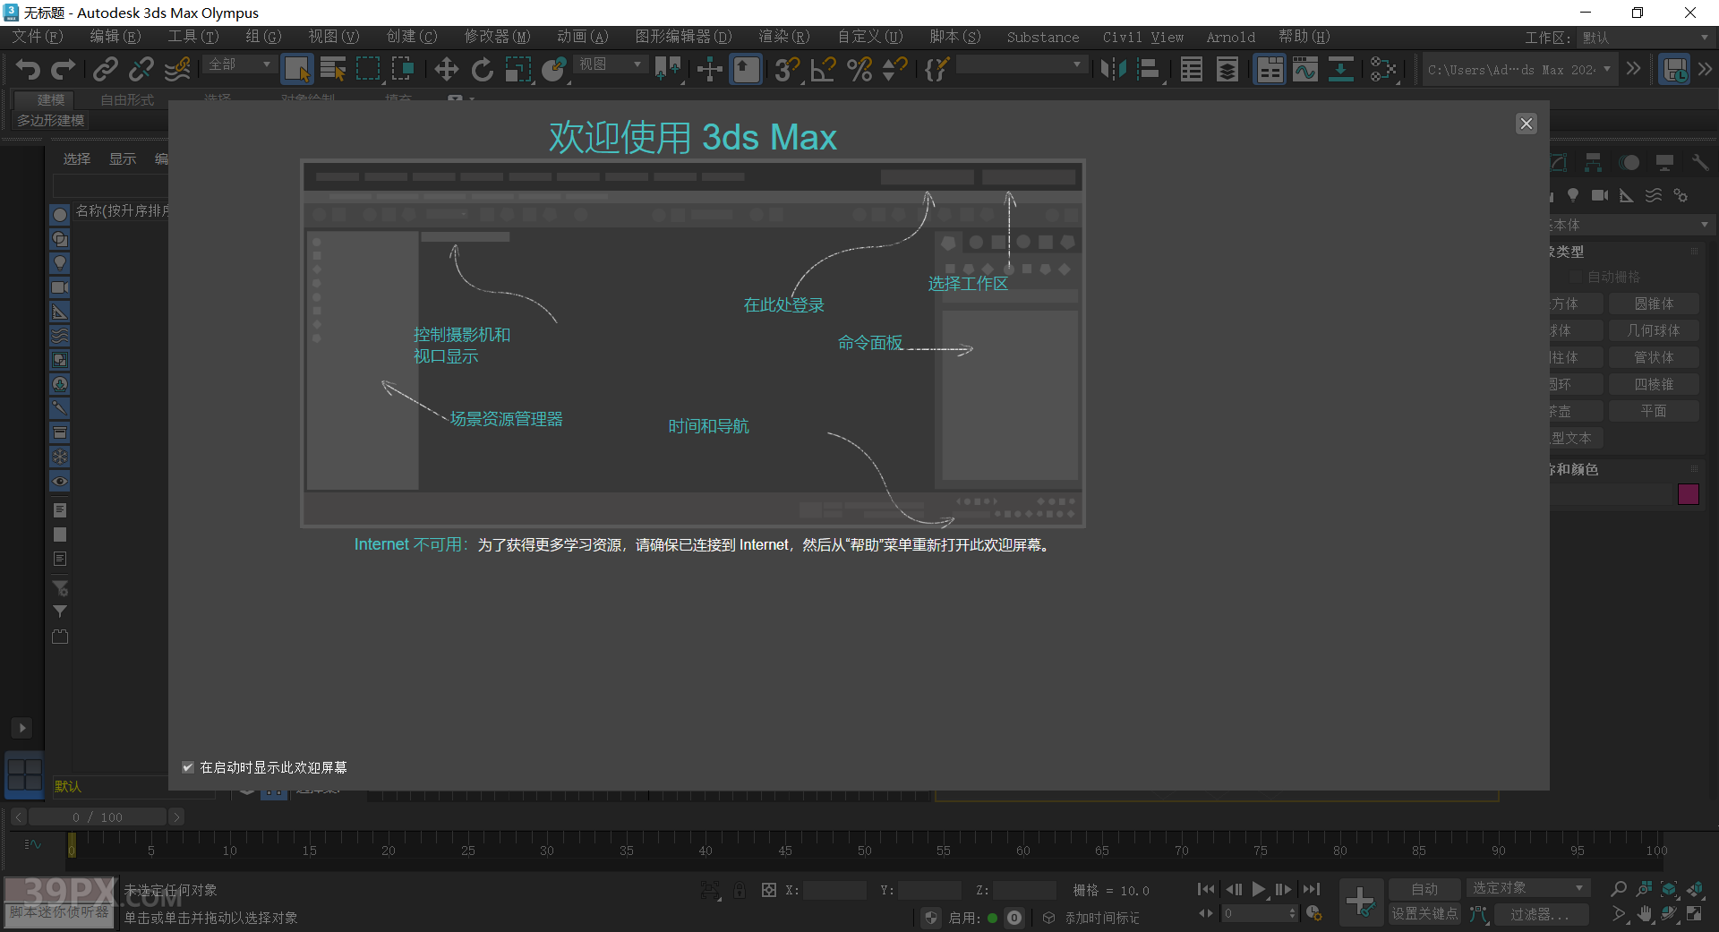Click the Bind to Space Warp icon

178,69
